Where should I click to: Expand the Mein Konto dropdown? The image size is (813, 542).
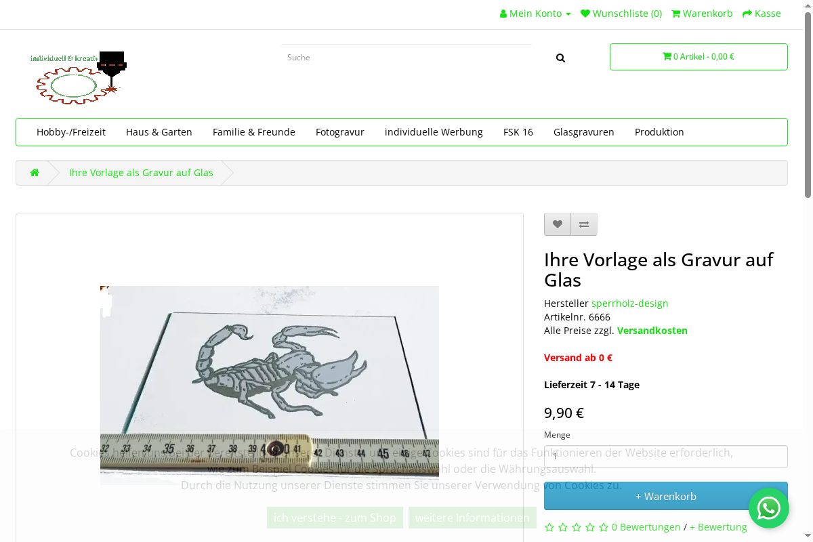coord(535,14)
